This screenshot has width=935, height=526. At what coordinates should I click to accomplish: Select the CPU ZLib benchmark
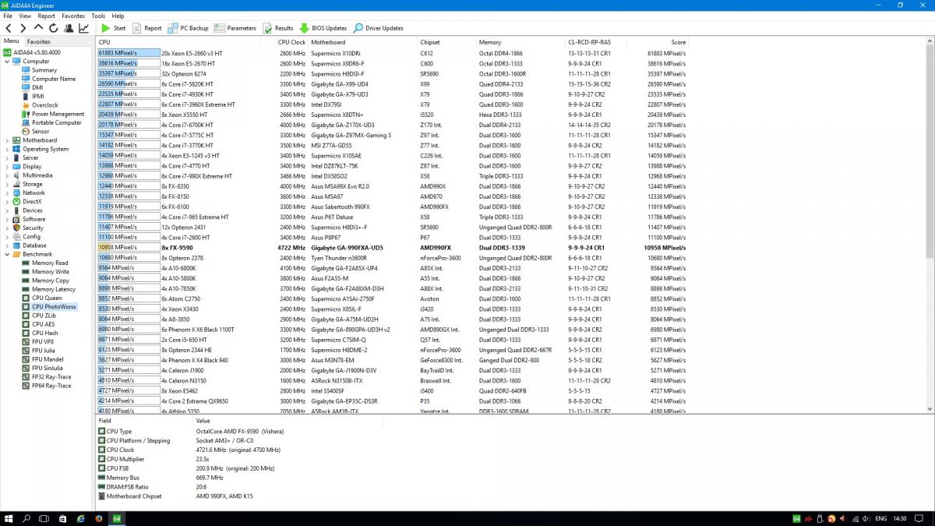[x=39, y=316]
